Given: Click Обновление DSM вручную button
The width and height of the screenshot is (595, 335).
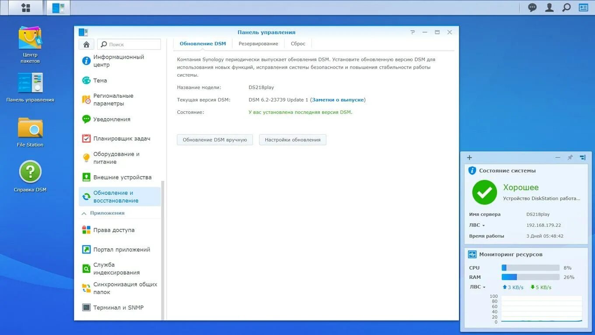Looking at the screenshot, I should (215, 140).
